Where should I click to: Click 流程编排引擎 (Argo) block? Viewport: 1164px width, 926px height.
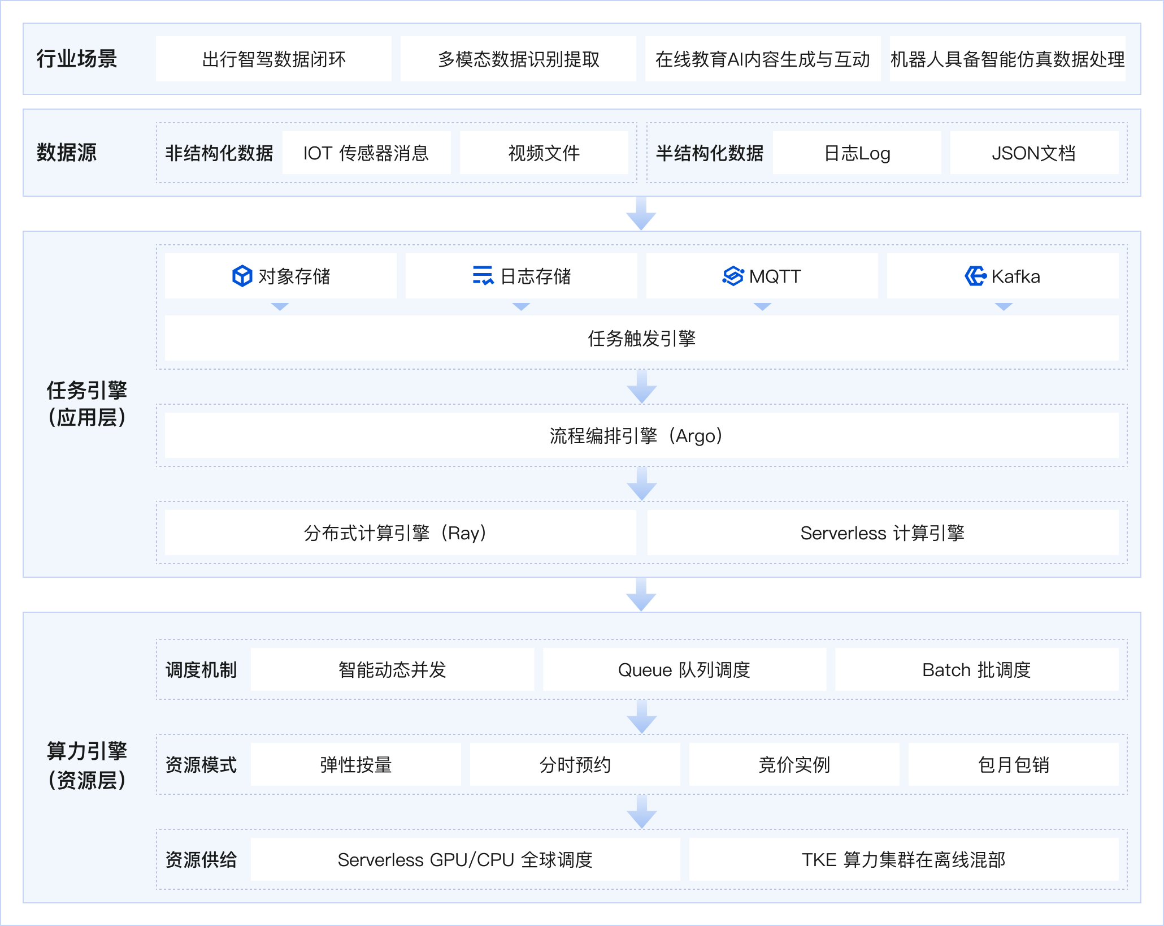(641, 436)
